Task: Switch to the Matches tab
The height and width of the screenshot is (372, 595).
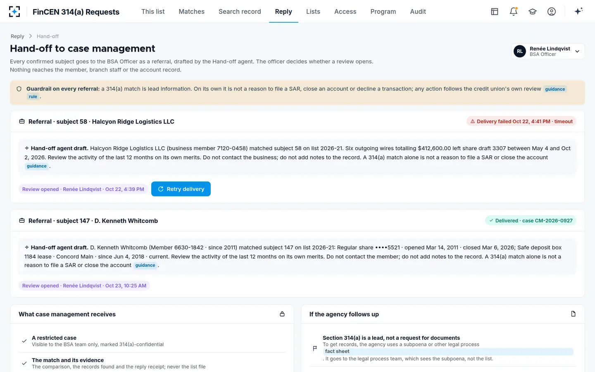Action: pos(191,12)
